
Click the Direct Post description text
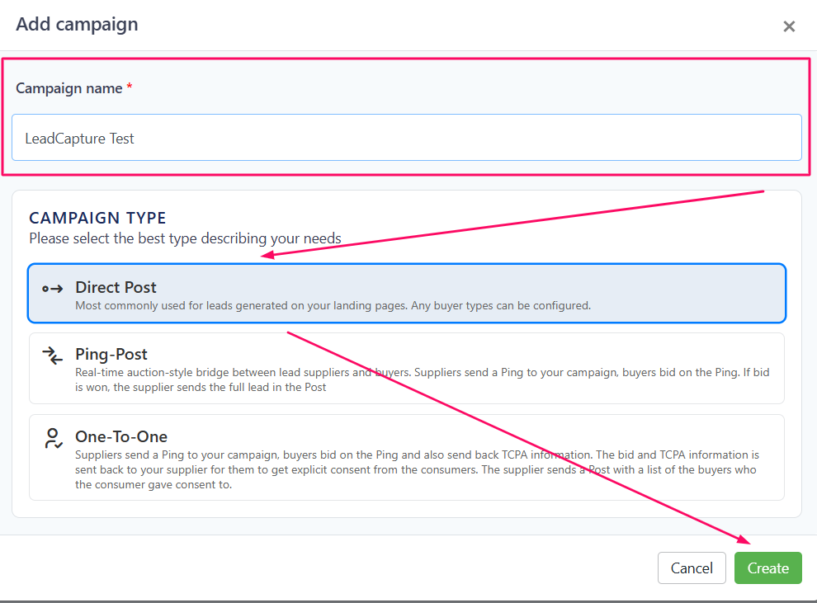pos(333,306)
